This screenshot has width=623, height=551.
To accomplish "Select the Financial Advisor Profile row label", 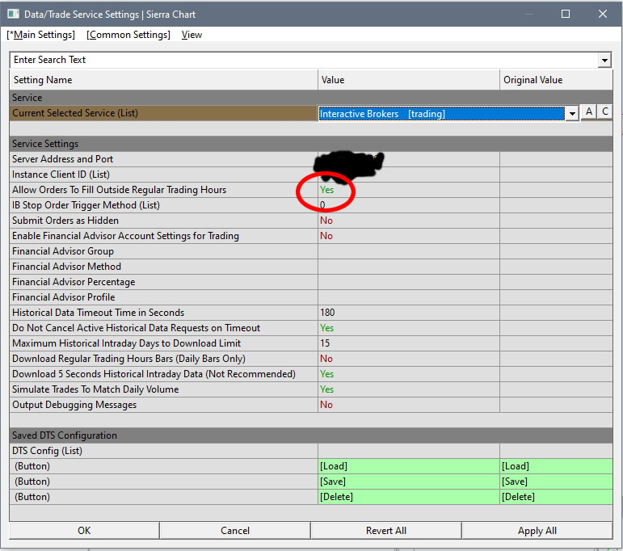I will [64, 297].
